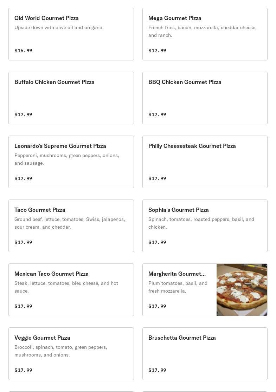
Task: Click the Margherita Gourmet Pizza title
Action: point(177,274)
